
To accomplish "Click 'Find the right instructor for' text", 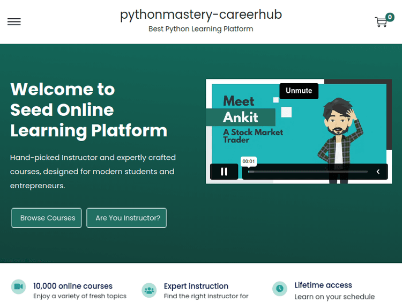I will (x=206, y=296).
